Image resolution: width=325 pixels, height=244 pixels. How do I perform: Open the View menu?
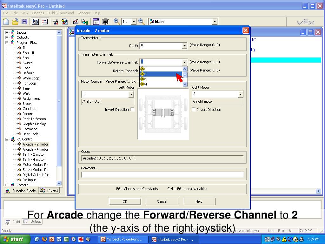tap(25, 13)
